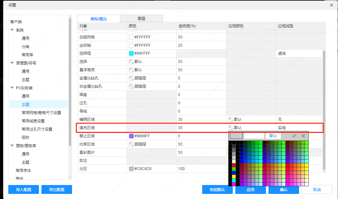Click 默认 button in the color picker
Screen dimensions: 338x199
coord(273,136)
